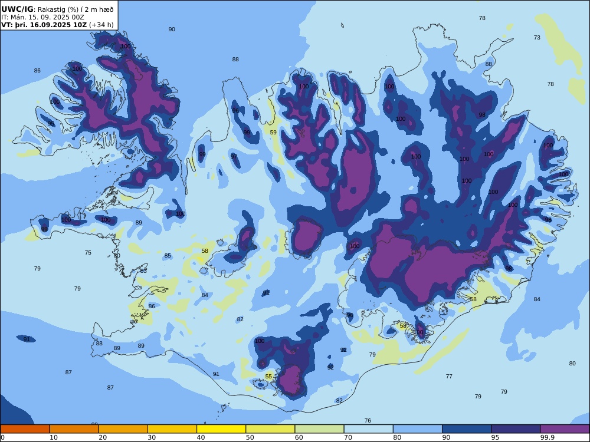This screenshot has height=442, width=590.
Task: Click the humidity value '76' on the map
Action: 368,421
